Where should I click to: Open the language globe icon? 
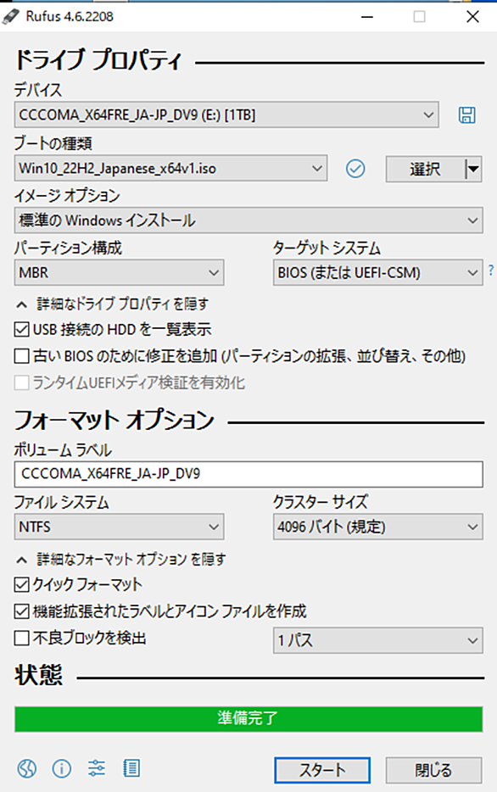[27, 769]
